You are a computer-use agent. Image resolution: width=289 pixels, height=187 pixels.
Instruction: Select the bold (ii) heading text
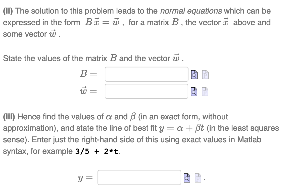pyautogui.click(x=9, y=11)
